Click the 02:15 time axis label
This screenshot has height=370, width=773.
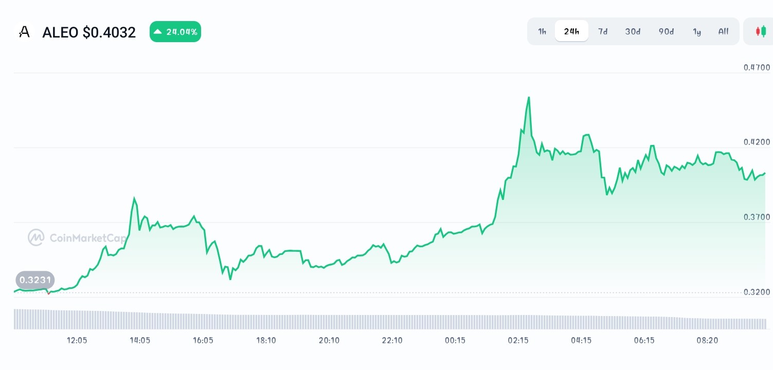coord(518,340)
